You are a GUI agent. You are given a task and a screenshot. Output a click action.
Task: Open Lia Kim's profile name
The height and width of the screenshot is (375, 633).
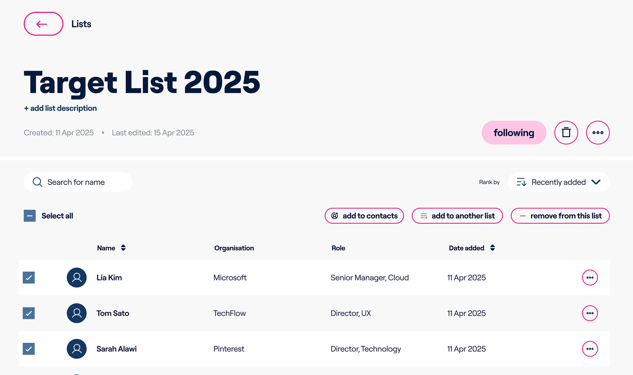coord(109,277)
